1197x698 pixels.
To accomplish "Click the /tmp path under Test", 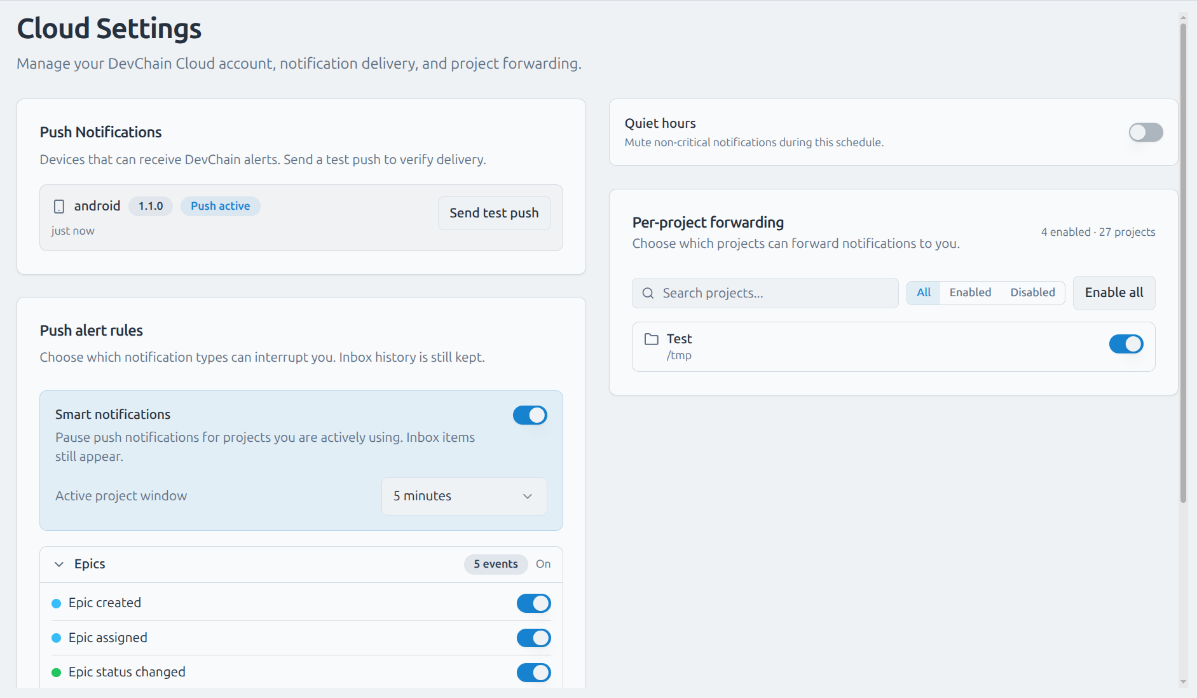I will (679, 356).
